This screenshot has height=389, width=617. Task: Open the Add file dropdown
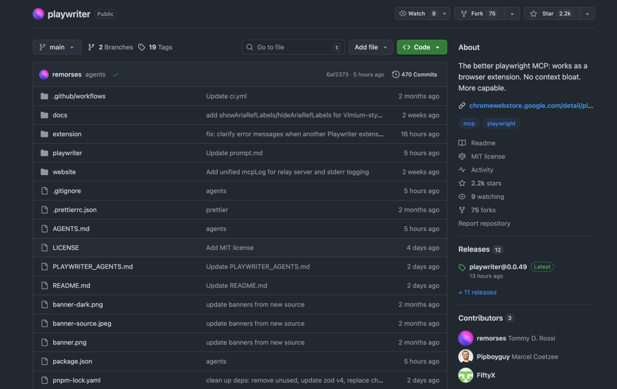point(370,47)
